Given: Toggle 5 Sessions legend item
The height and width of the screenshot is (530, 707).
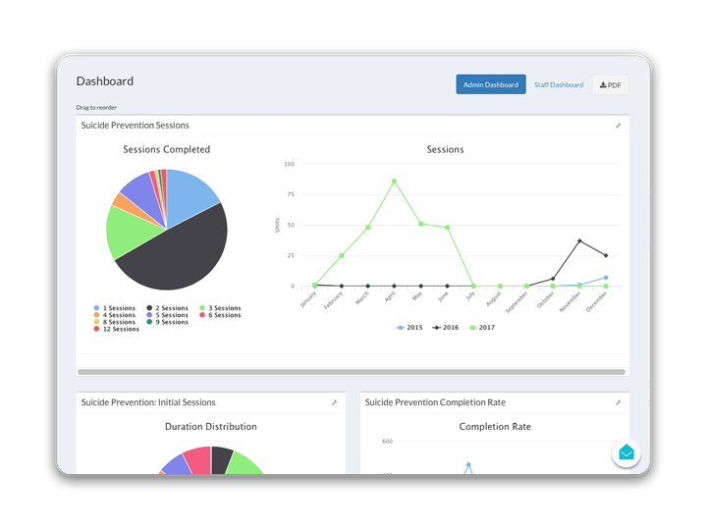Looking at the screenshot, I should (167, 315).
